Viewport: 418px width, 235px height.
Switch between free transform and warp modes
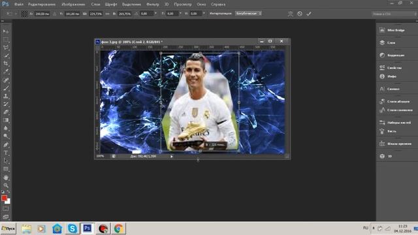click(290, 14)
